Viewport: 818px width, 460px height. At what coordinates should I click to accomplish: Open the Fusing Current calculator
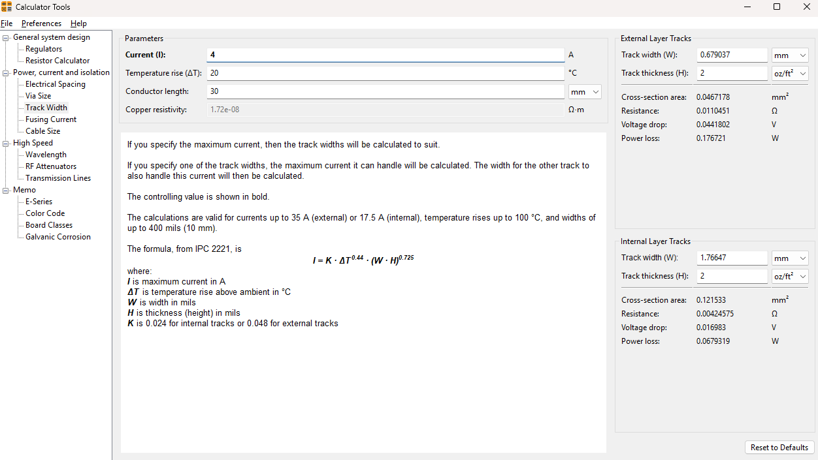[51, 119]
